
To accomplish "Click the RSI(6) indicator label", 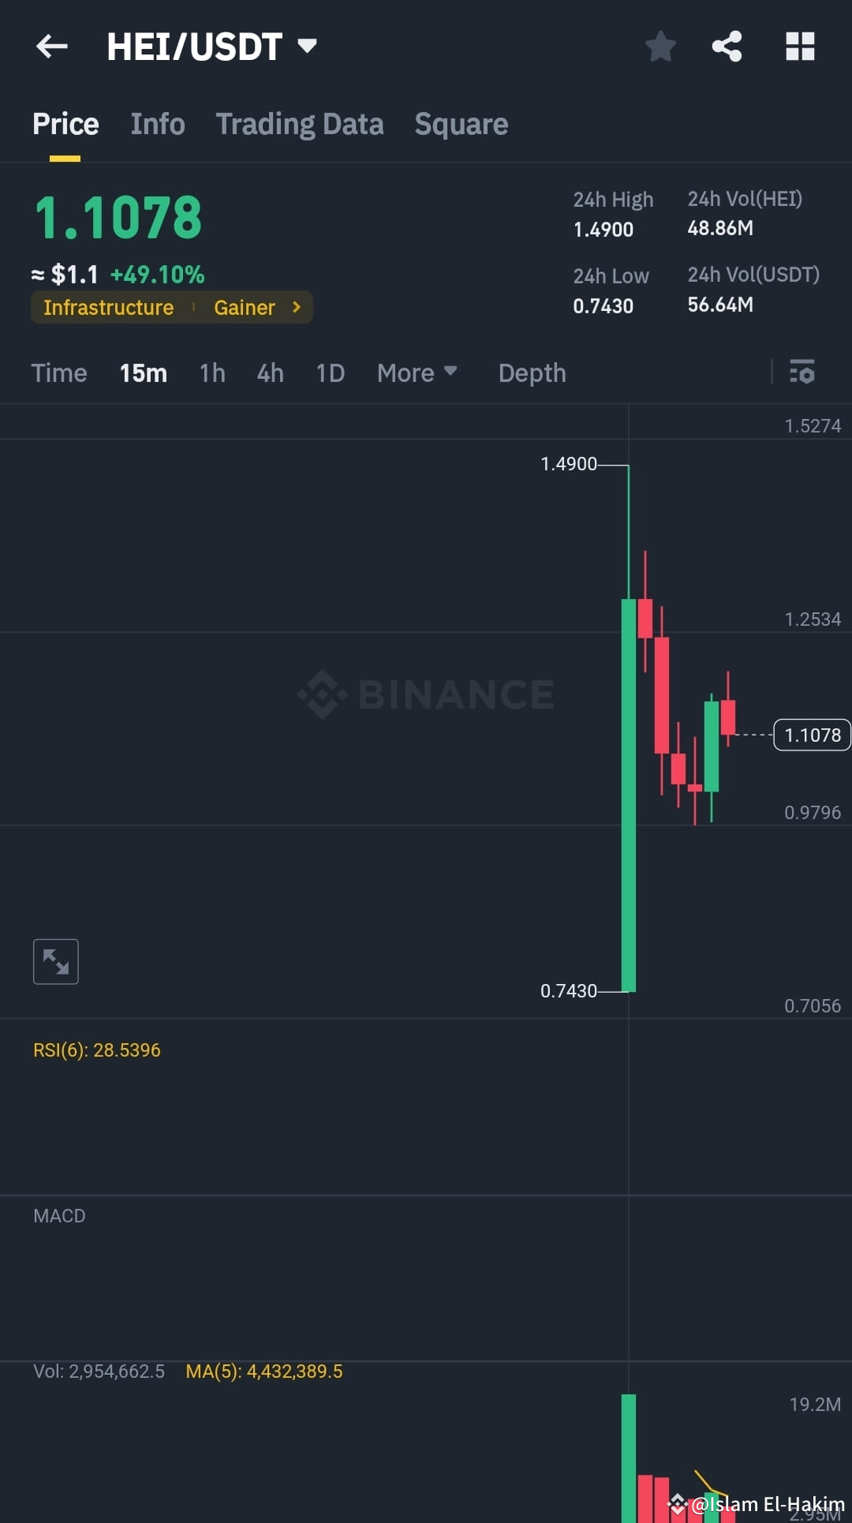I will 96,1050.
